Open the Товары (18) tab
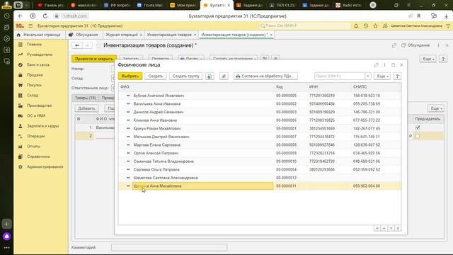Image resolution: width=453 pixels, height=255 pixels. click(x=85, y=98)
